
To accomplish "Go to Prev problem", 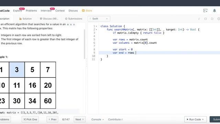I will pyautogui.click(x=52, y=120).
